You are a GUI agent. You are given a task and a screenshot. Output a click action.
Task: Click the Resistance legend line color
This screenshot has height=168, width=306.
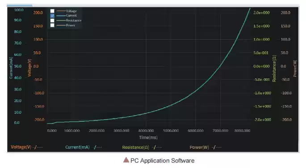click(61, 20)
